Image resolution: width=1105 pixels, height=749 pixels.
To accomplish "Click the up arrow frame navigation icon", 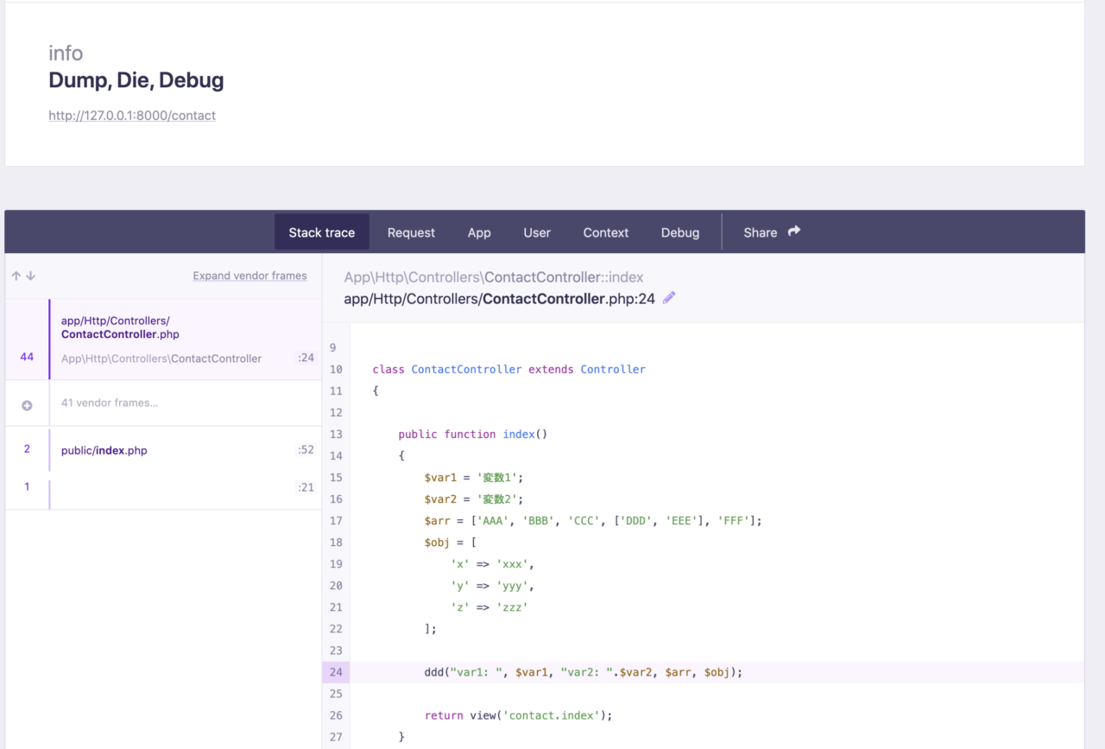I will pyautogui.click(x=16, y=276).
